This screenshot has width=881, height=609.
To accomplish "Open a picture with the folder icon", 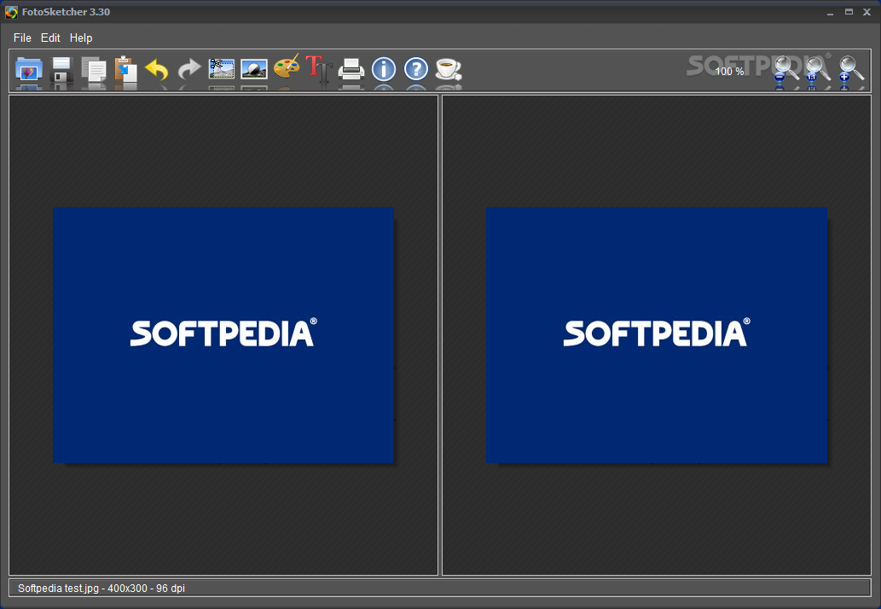I will tap(29, 70).
